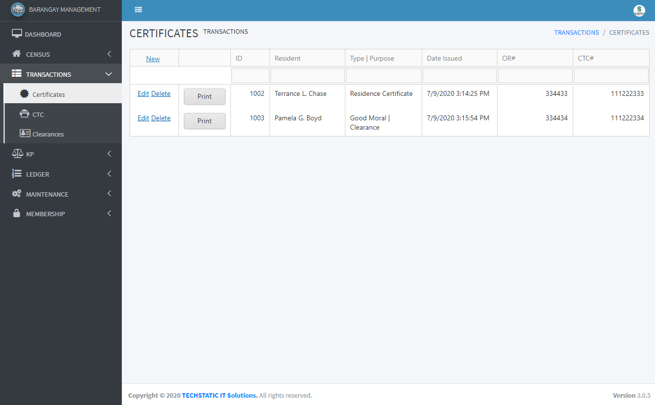Click the KP balance scale icon
This screenshot has width=655, height=405.
(x=18, y=154)
